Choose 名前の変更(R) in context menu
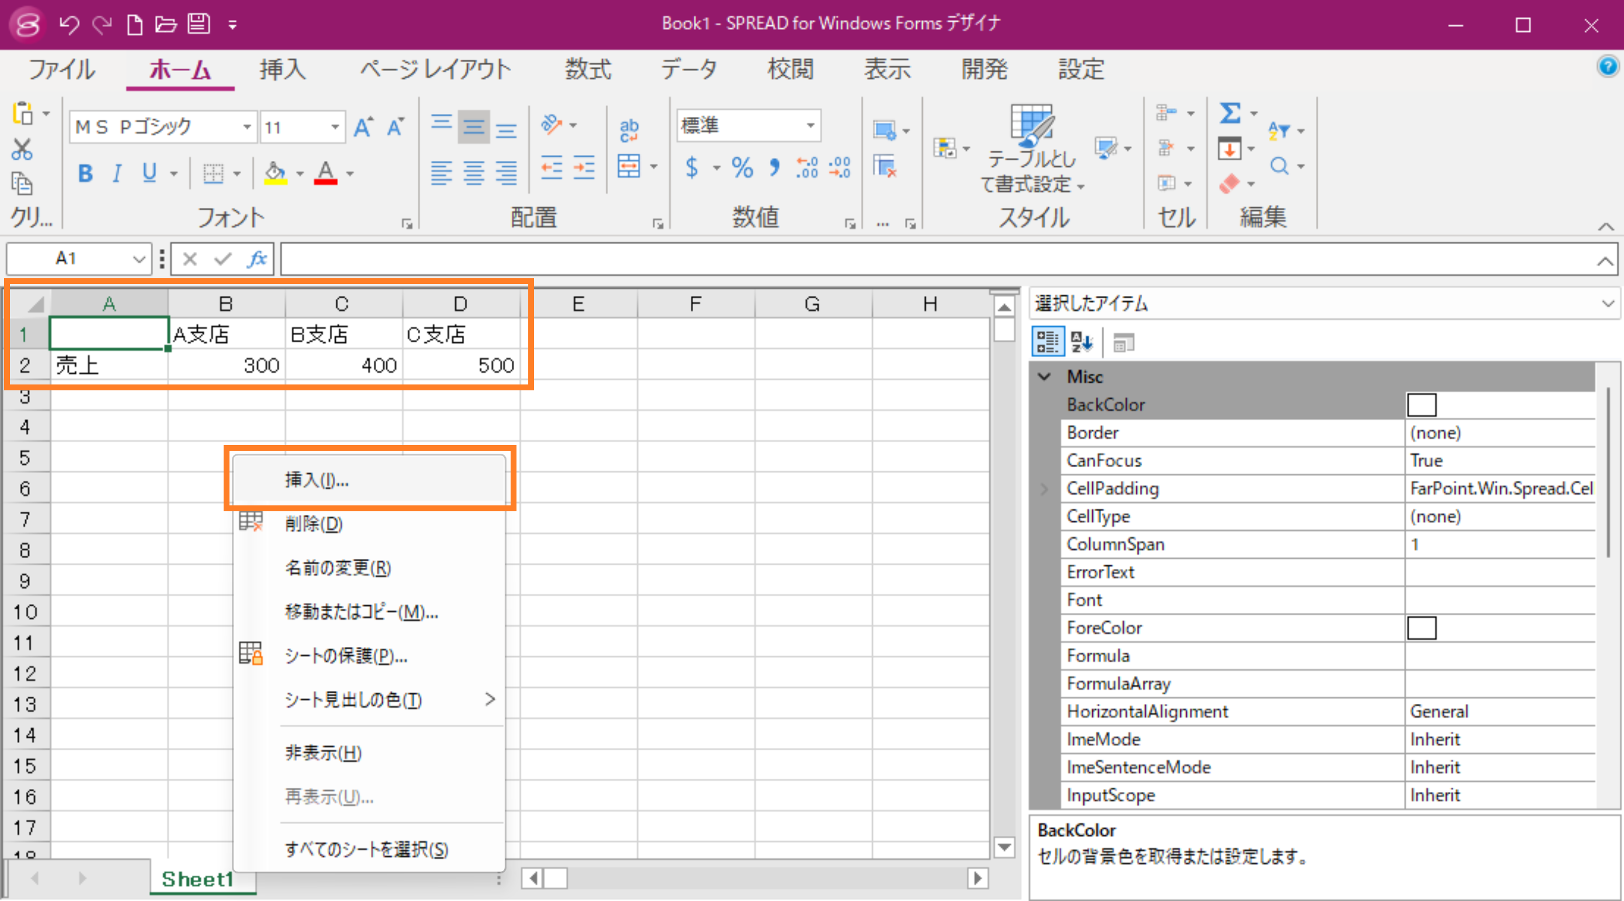 [x=369, y=568]
